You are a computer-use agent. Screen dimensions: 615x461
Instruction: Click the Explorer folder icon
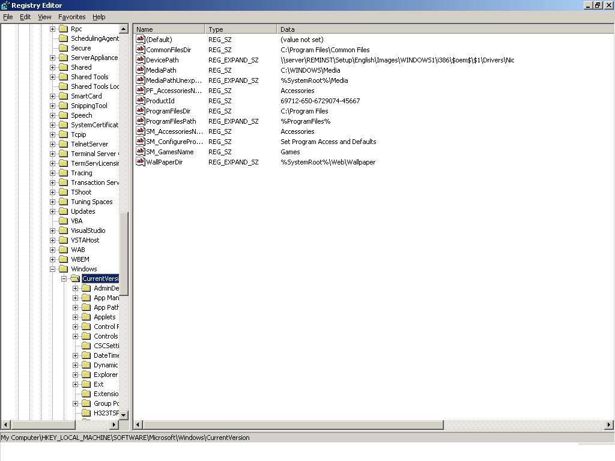coord(86,375)
